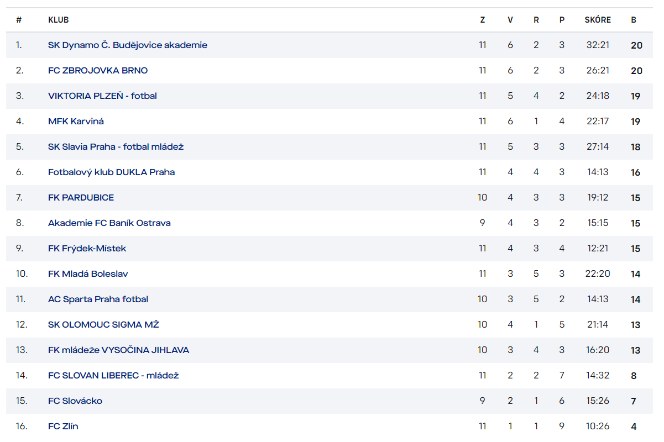Click FK mládeže VYSOČINA JIHLAVA link

coord(118,350)
